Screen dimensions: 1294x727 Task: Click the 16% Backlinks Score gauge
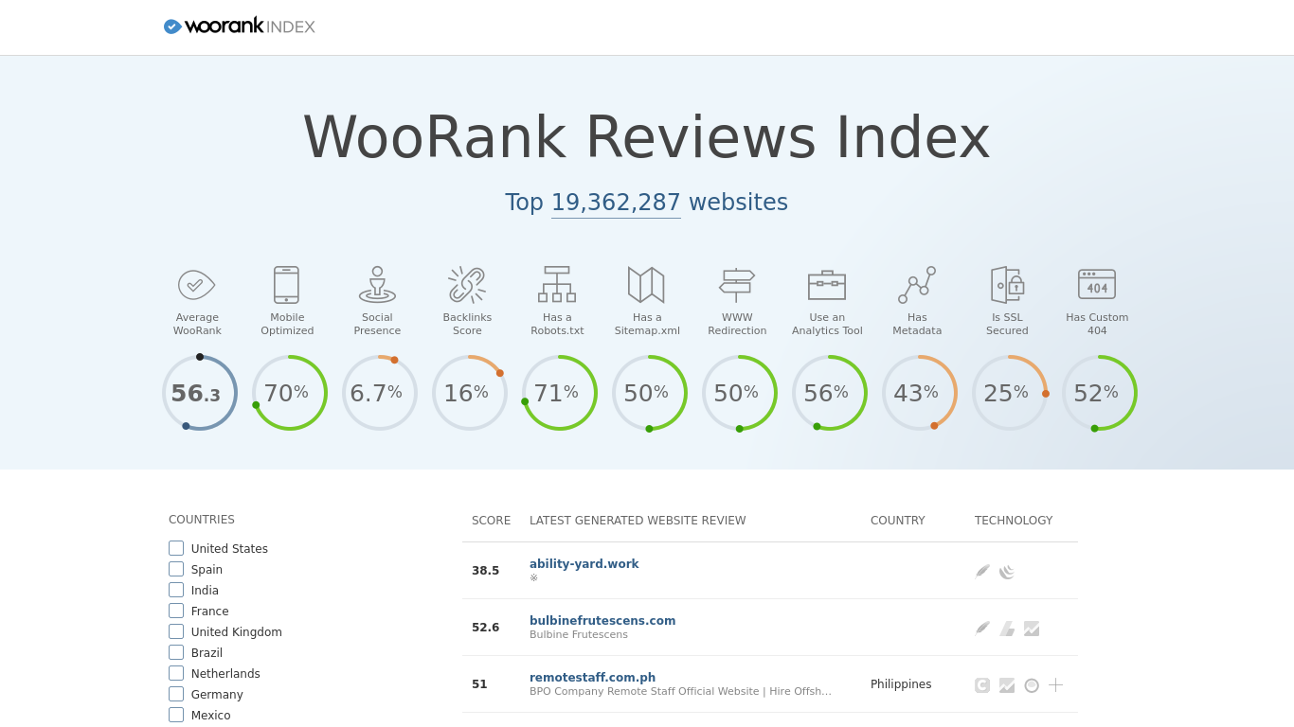[x=469, y=393]
